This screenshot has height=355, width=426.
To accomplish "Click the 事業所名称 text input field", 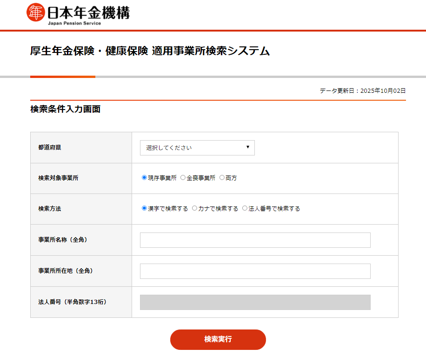I will point(255,240).
